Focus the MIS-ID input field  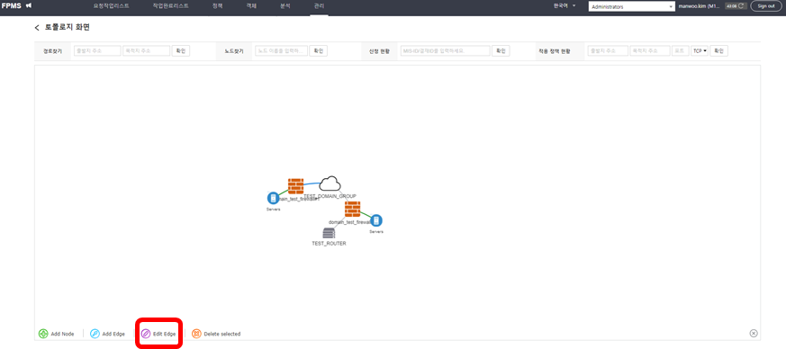[x=445, y=50]
